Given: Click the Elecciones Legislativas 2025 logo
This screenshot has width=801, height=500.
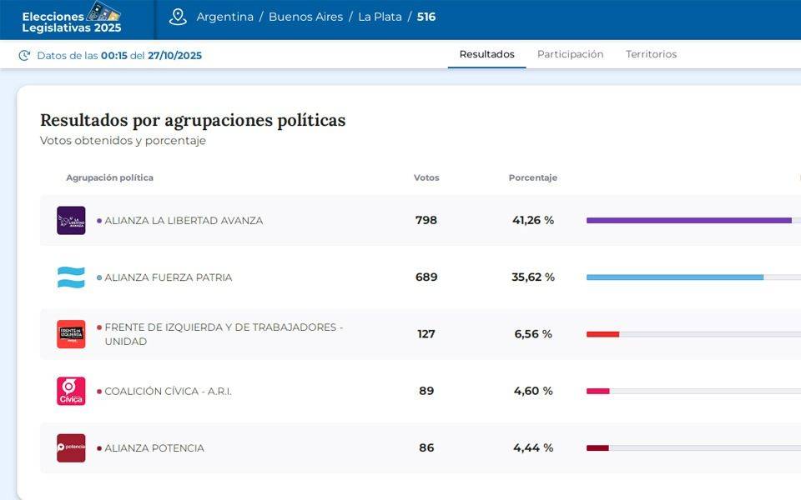Looking at the screenshot, I should (72, 19).
